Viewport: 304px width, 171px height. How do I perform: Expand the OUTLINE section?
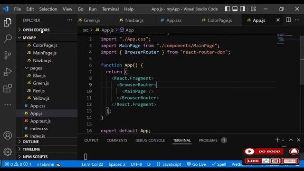pyautogui.click(x=47, y=142)
